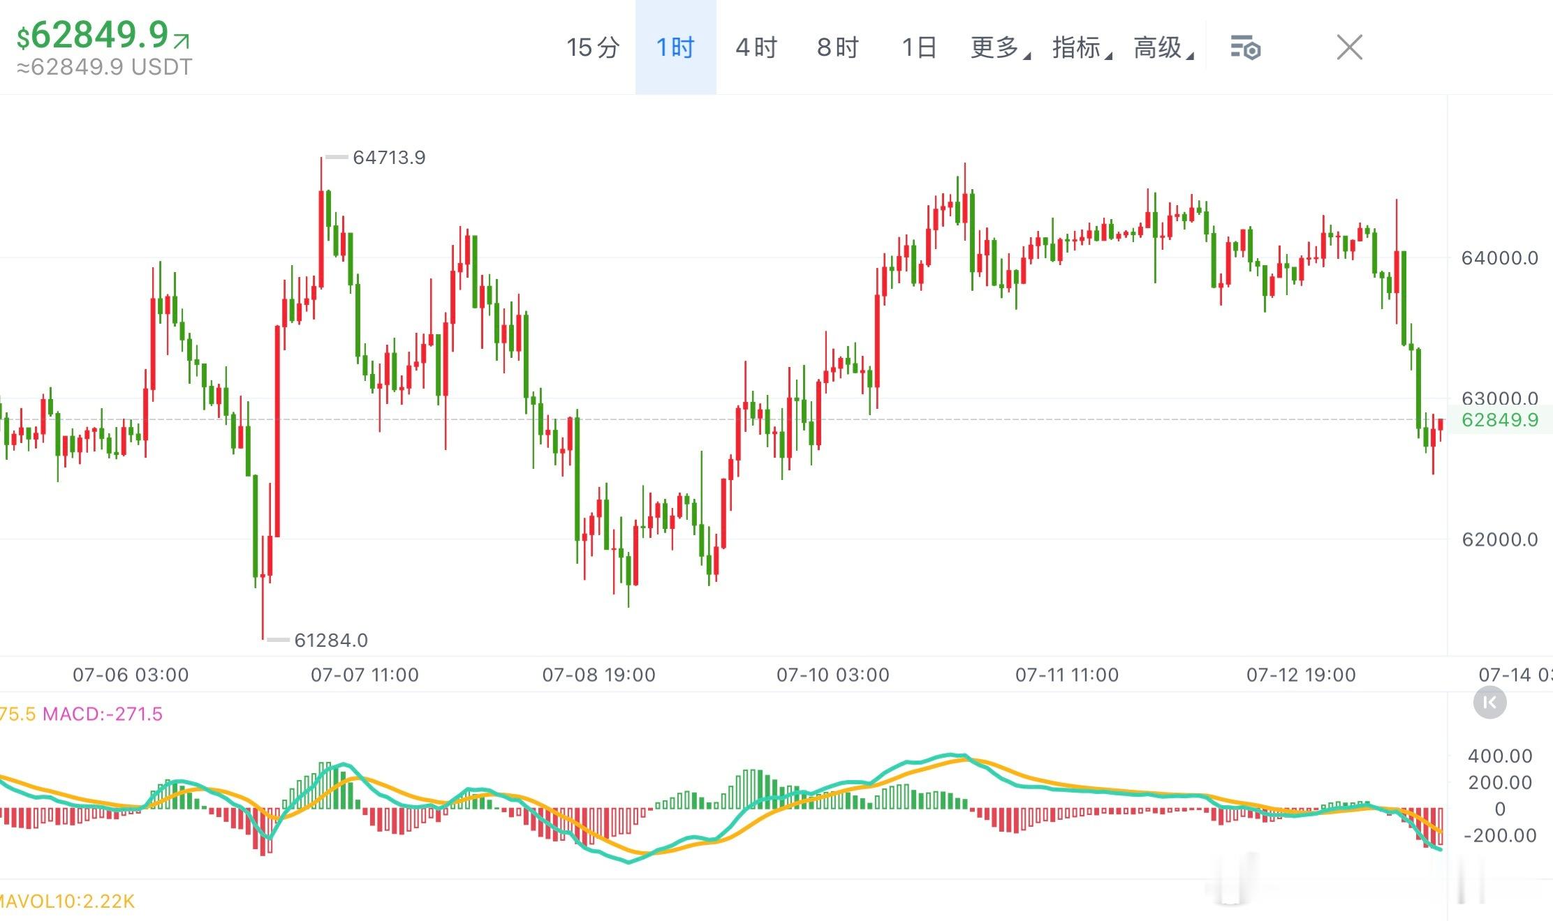The image size is (1553, 921).
Task: Click the price up-arrow beside 62849.9
Action: 181,42
